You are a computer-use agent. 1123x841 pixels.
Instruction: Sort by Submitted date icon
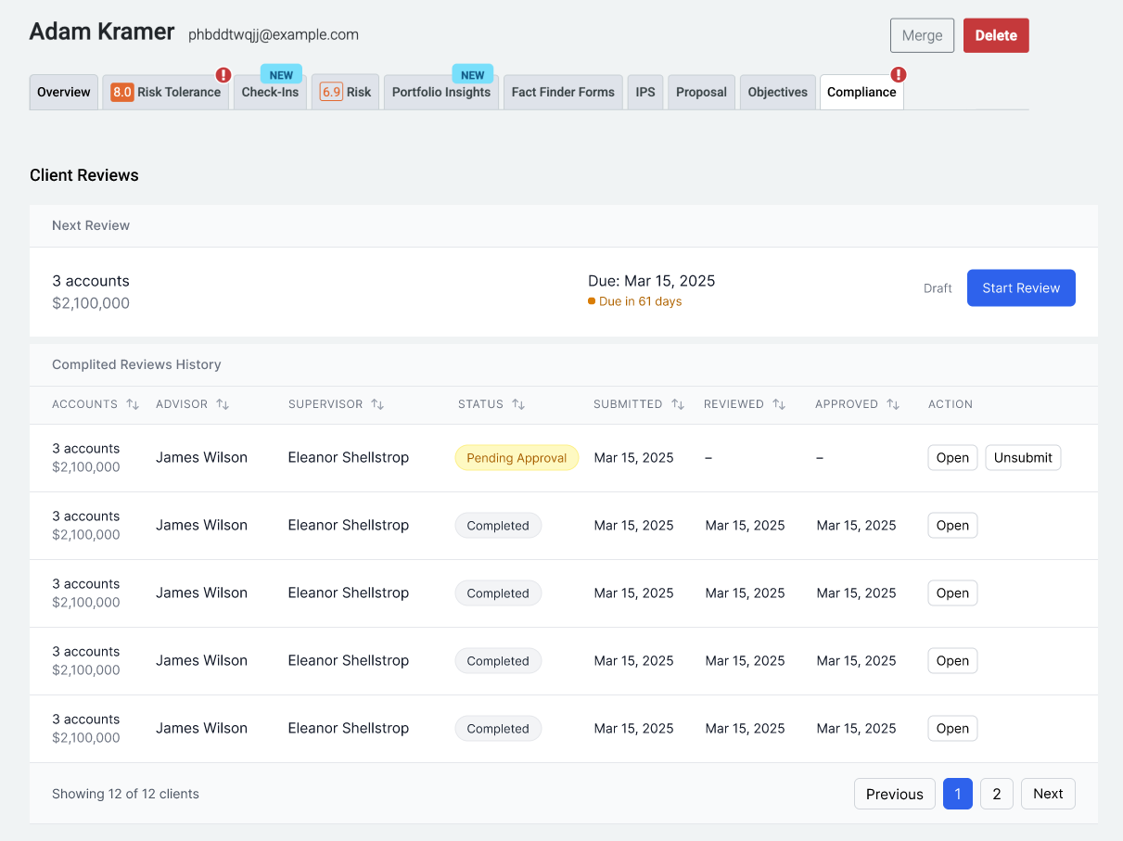pyautogui.click(x=678, y=404)
